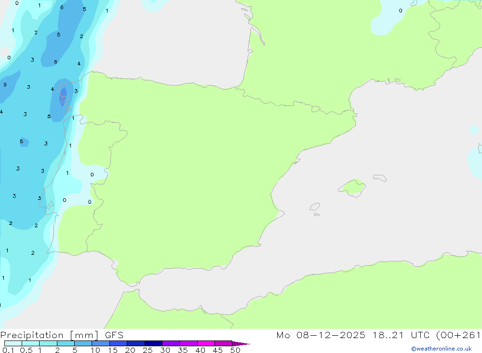This screenshot has height=353, width=482.
Task: Open the weatheronline.co.uk copyright link
Action: point(442,349)
